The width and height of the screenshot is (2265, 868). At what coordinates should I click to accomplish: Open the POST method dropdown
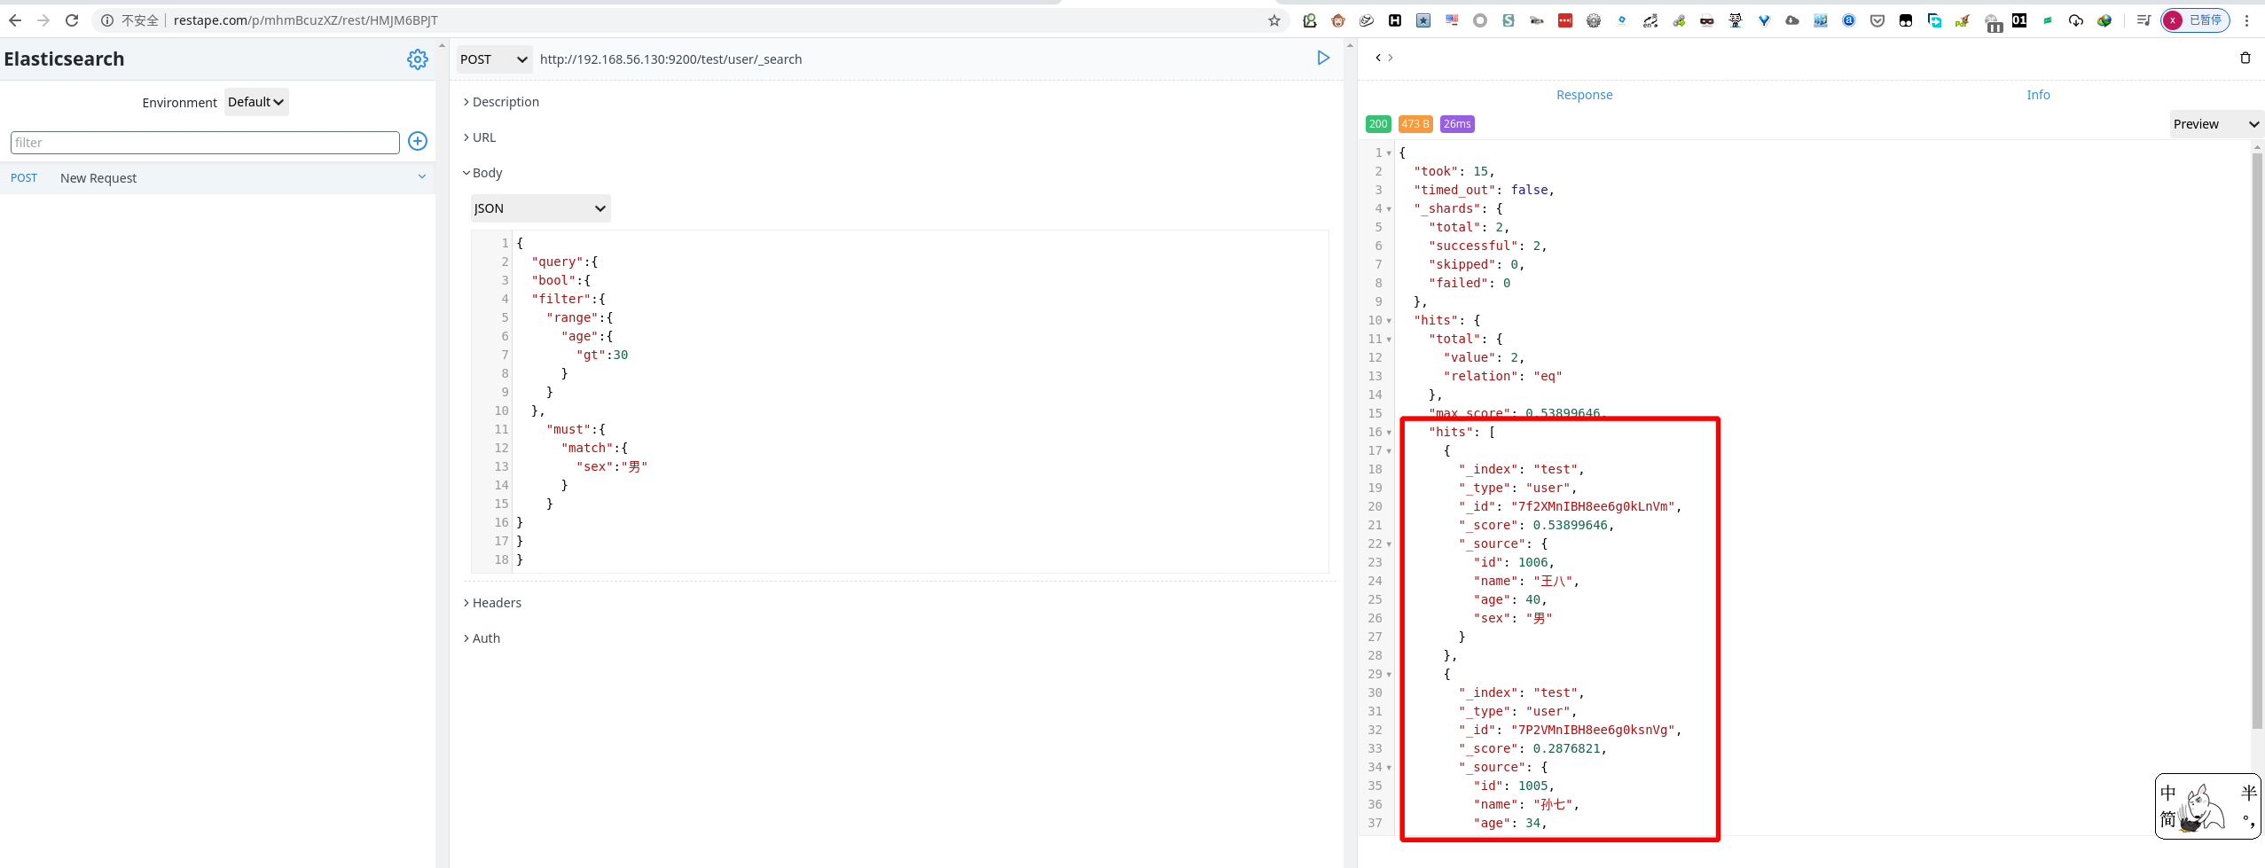(x=492, y=59)
